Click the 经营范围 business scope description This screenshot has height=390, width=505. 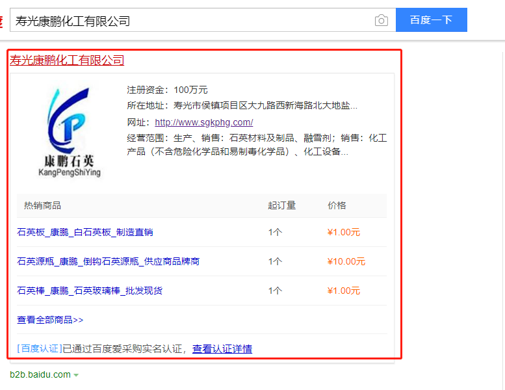point(257,145)
